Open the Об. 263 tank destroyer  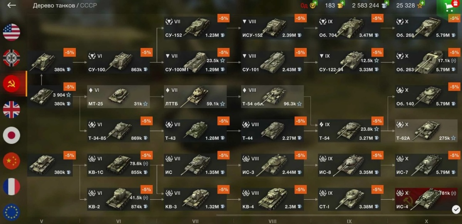[x=426, y=62]
